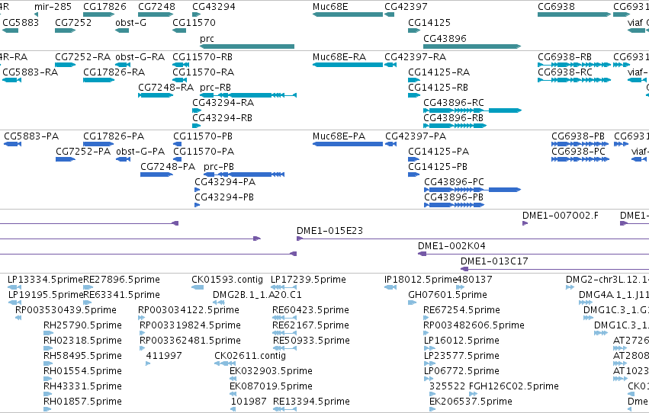Screen dimensions: 649x413
Task: Click the CG7248-PA protein label
Action: click(x=168, y=167)
